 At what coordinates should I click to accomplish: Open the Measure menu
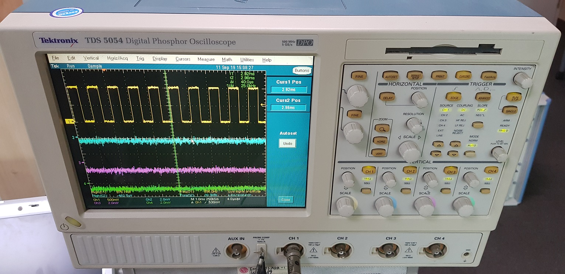point(206,59)
